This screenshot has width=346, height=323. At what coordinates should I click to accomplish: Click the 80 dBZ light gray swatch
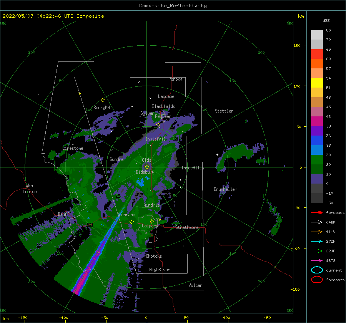coord(317,35)
